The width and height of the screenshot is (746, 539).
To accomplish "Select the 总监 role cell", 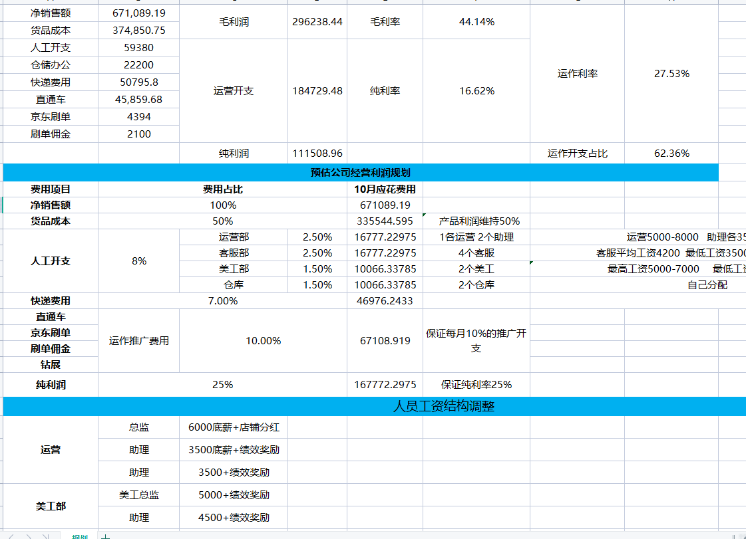I will 138,427.
